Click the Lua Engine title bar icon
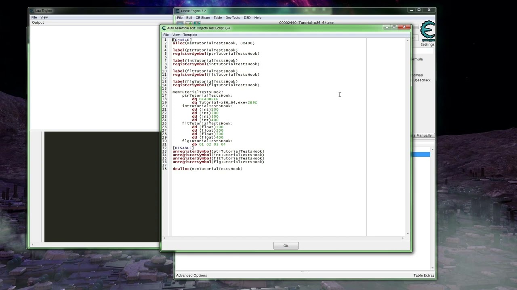This screenshot has width=517, height=290. (x=32, y=10)
